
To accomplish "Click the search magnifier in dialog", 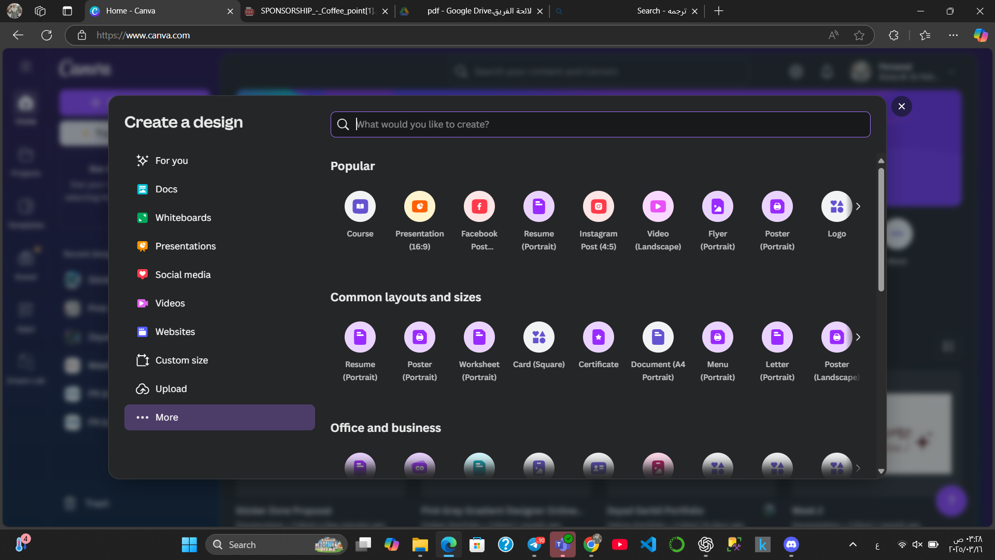I will [x=343, y=124].
